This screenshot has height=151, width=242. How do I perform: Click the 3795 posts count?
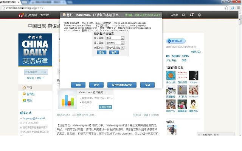(185, 56)
